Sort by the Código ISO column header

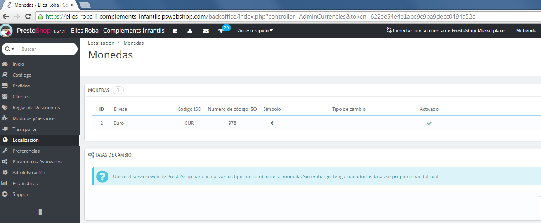(189, 109)
